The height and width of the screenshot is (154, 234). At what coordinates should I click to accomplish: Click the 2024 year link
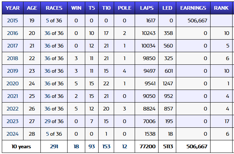coord(13,134)
